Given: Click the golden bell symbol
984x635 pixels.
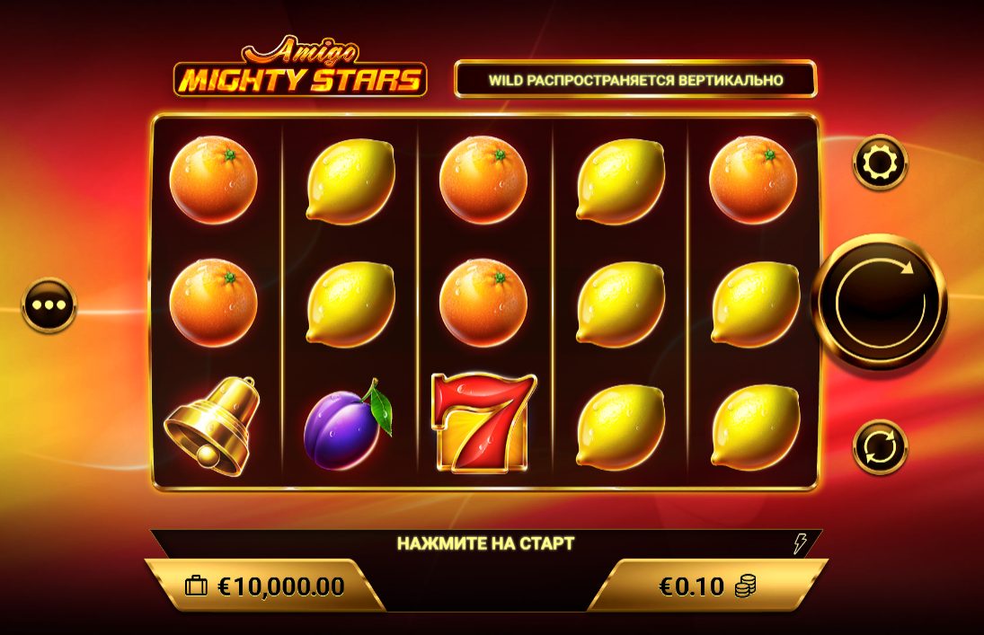Looking at the screenshot, I should click(x=213, y=426).
